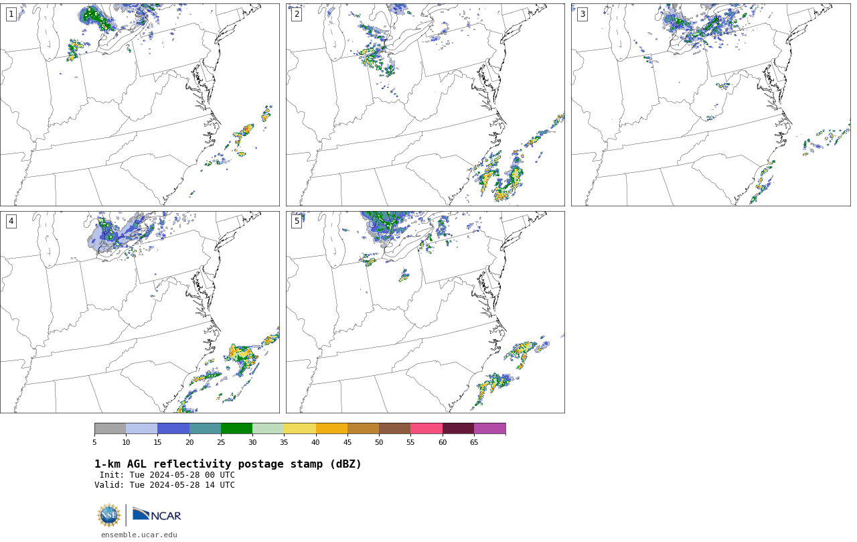Click the panel number 3 label
The width and height of the screenshot is (857, 542).
click(582, 14)
